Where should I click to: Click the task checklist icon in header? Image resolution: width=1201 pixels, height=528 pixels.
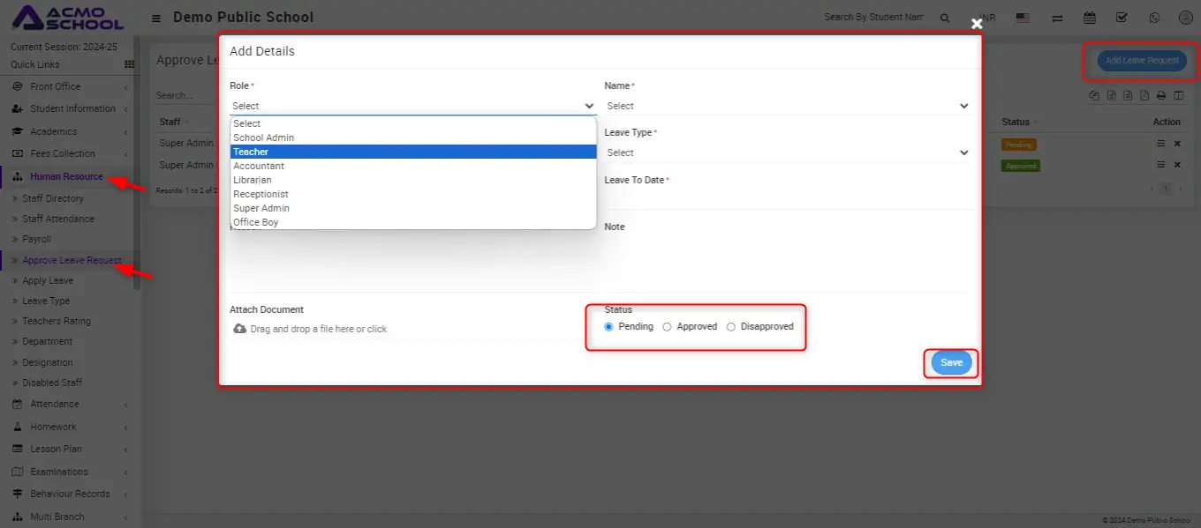1122,18
